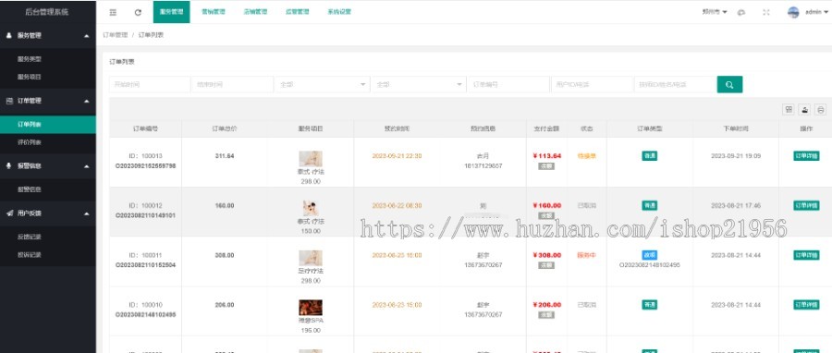The width and height of the screenshot is (832, 353).
Task: Click the export icon above the table
Action: pyautogui.click(x=805, y=109)
